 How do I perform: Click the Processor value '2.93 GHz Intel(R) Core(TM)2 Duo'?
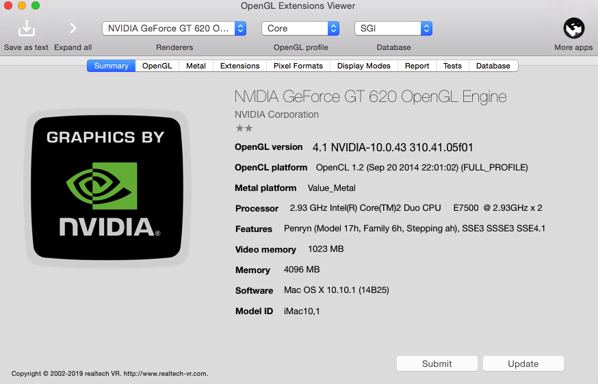point(416,208)
